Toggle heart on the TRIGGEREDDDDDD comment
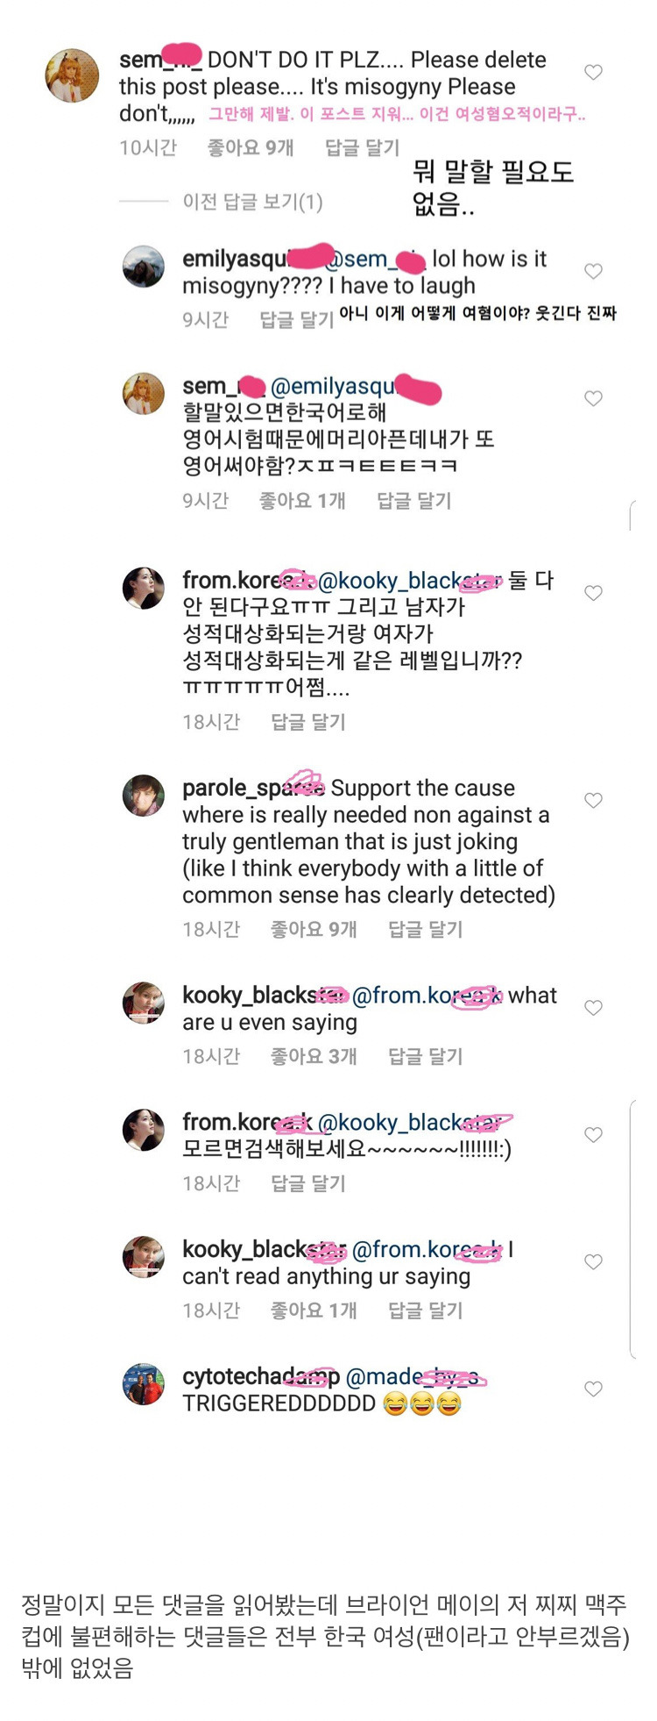The width and height of the screenshot is (657, 1721). [x=593, y=1389]
